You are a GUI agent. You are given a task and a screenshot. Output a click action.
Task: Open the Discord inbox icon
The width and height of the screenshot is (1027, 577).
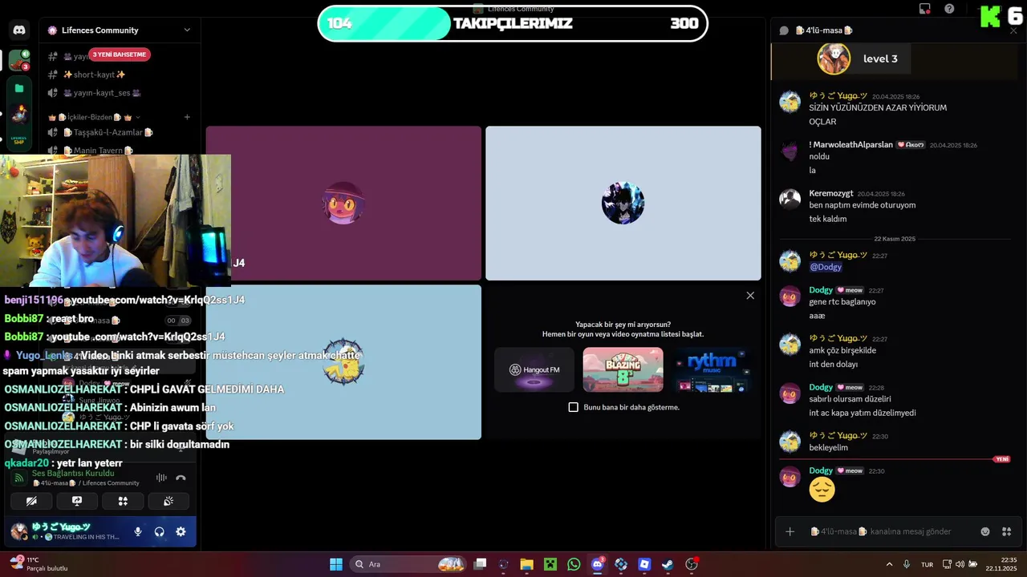(x=925, y=9)
